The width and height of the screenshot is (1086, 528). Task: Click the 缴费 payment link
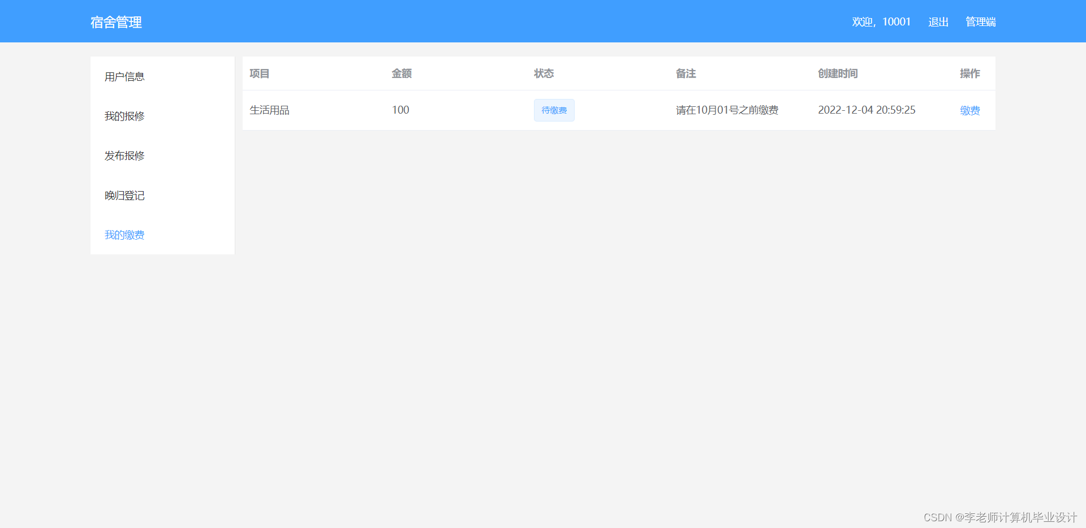[x=970, y=110]
